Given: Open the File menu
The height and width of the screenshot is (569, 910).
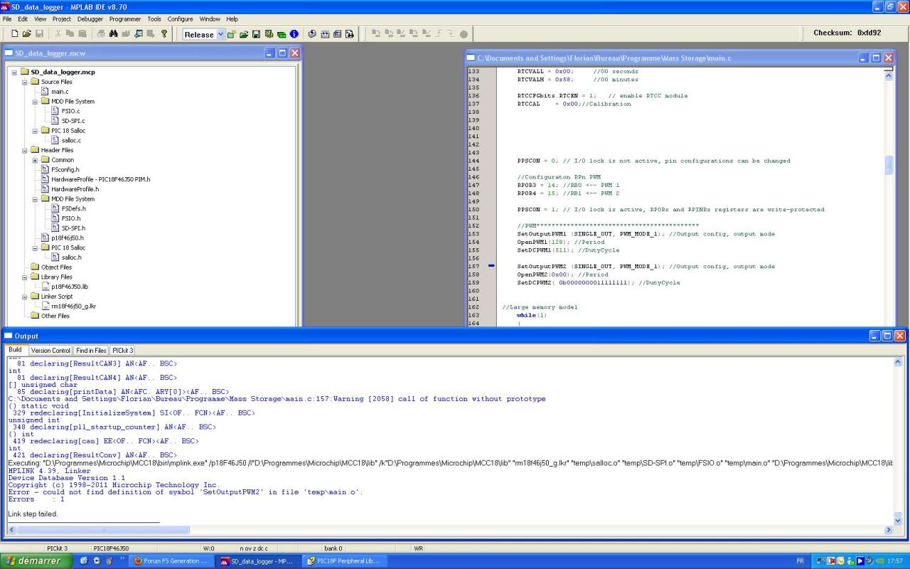Looking at the screenshot, I should 7,19.
